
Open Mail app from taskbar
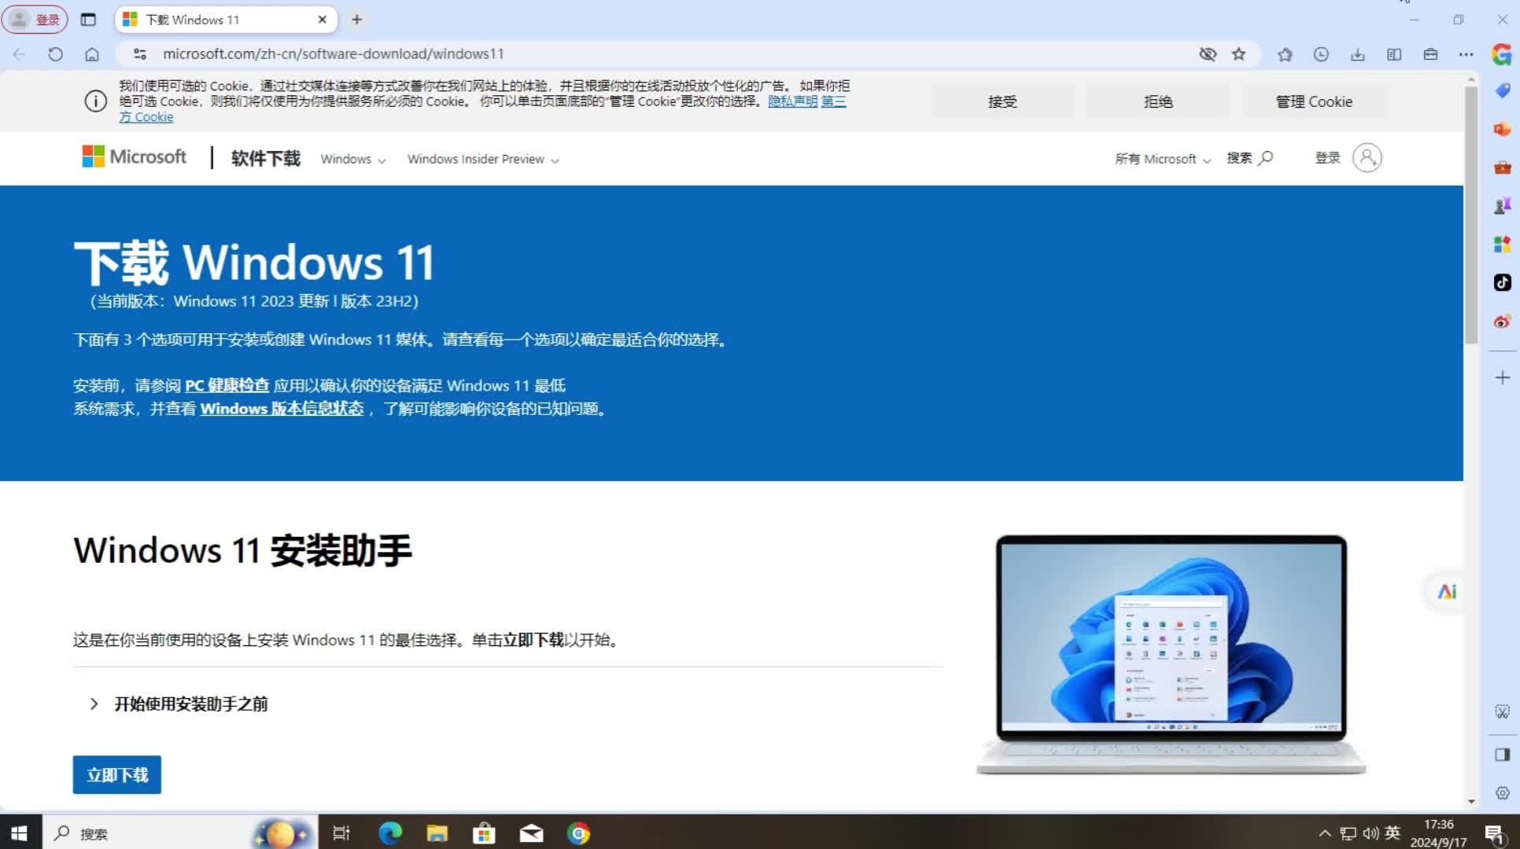coord(531,832)
